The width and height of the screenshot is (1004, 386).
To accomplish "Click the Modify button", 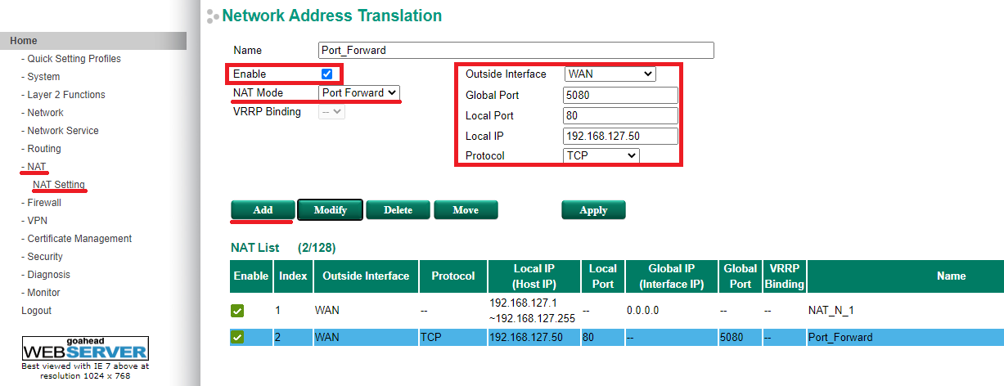I will tap(331, 210).
